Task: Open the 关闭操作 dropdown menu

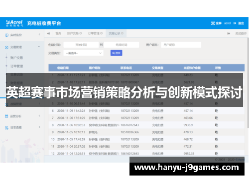Action: [241, 34]
